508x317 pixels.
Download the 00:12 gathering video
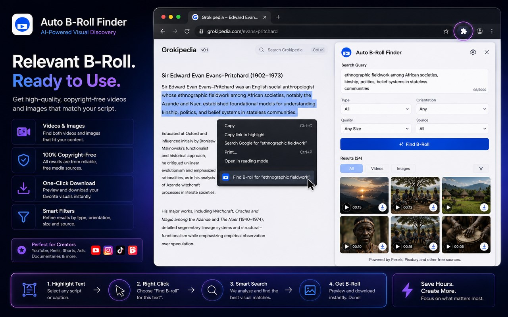coord(433,207)
